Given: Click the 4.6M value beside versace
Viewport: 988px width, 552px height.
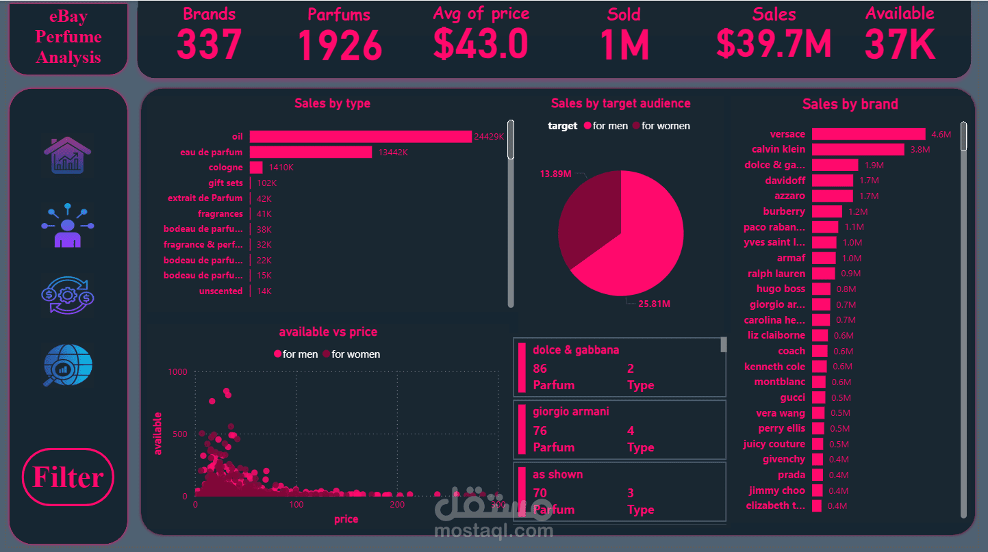Looking at the screenshot, I should [941, 135].
